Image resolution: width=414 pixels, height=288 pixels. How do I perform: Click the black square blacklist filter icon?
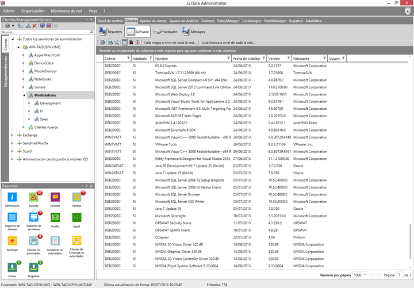[131, 42]
